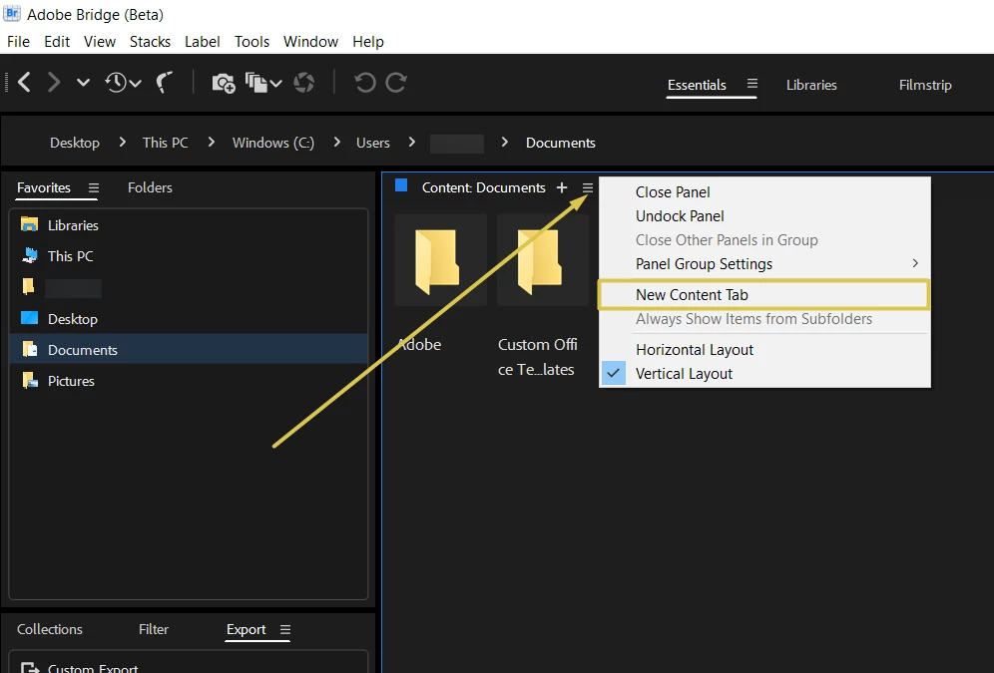Select Documents in the Favorites list
The image size is (994, 673).
click(189, 350)
